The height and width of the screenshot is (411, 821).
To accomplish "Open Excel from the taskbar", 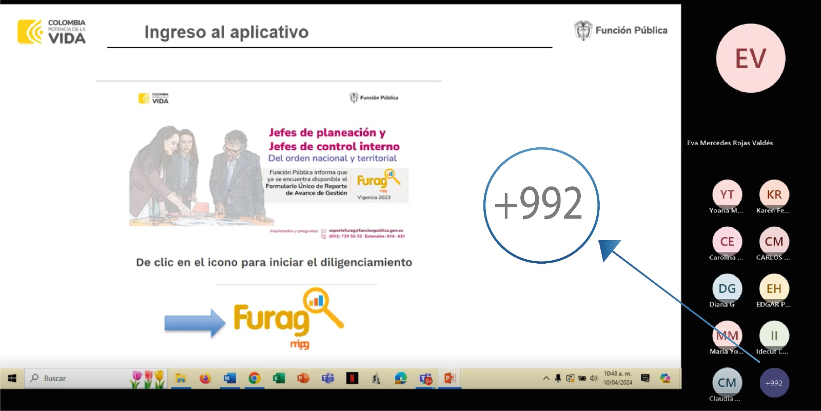I will tap(279, 379).
